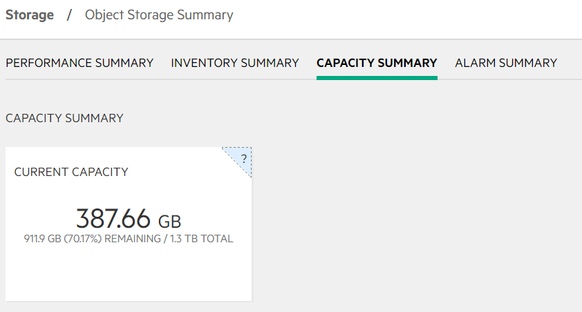Open the Inventory Summary tab
This screenshot has height=312, width=582.
[x=235, y=63]
